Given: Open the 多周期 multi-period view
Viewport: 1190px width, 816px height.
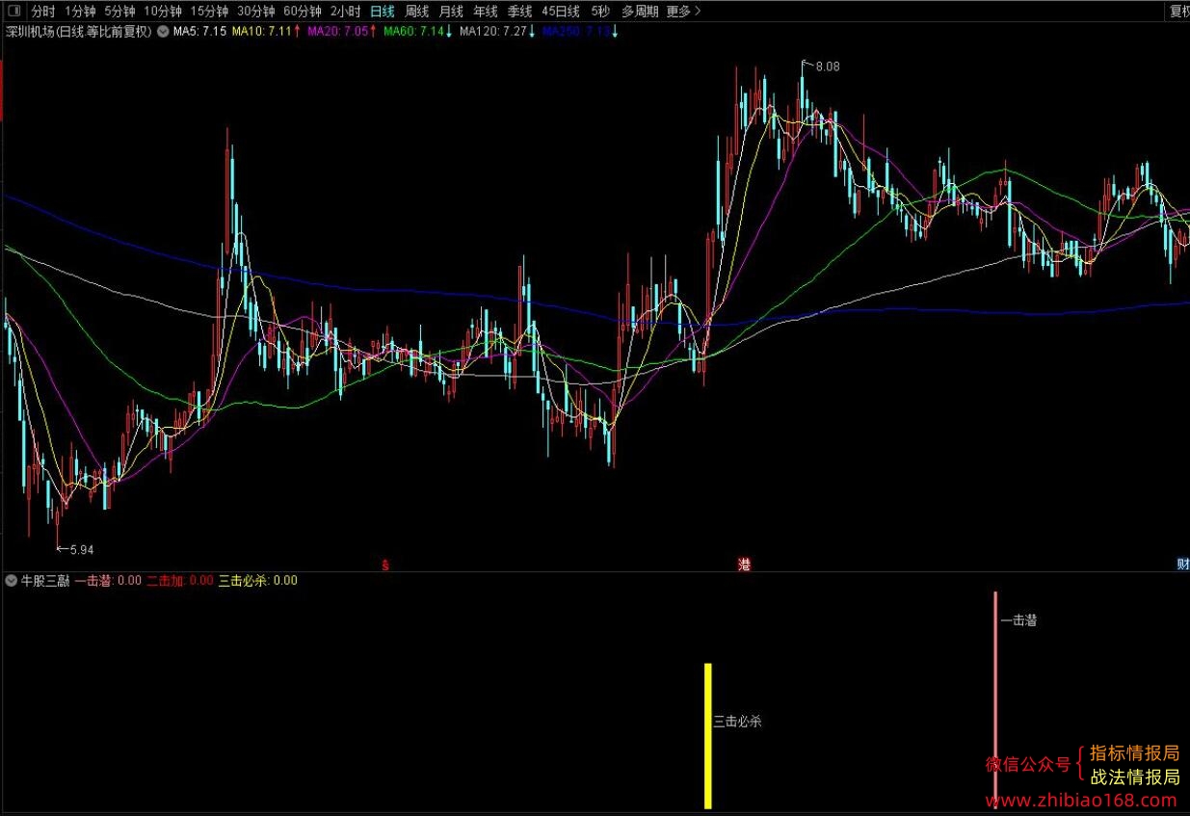Looking at the screenshot, I should pos(640,12).
